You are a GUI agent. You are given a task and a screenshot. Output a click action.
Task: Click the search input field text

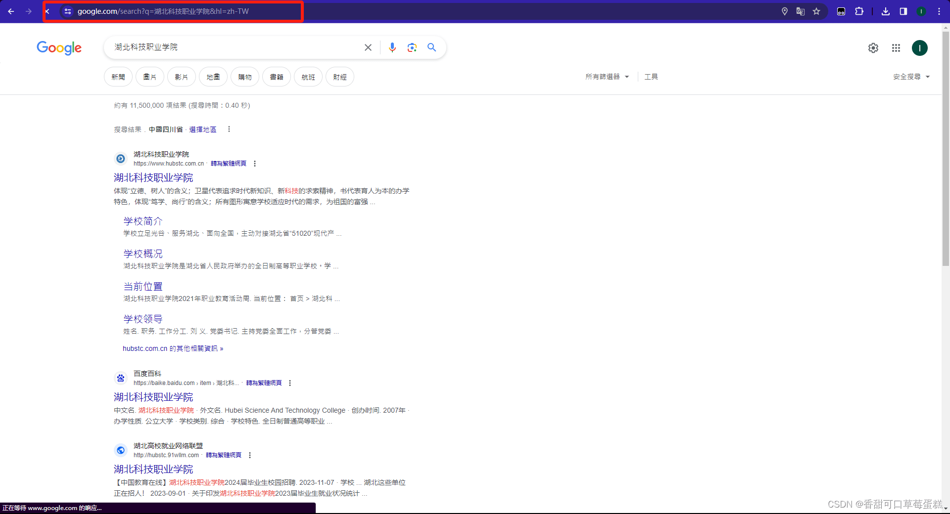coord(146,47)
